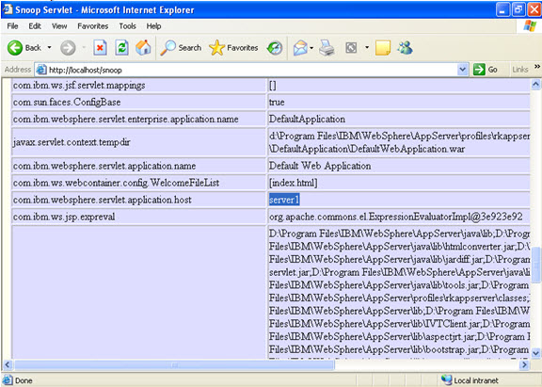
Task: Click the Windows flag logo
Action: [530, 26]
